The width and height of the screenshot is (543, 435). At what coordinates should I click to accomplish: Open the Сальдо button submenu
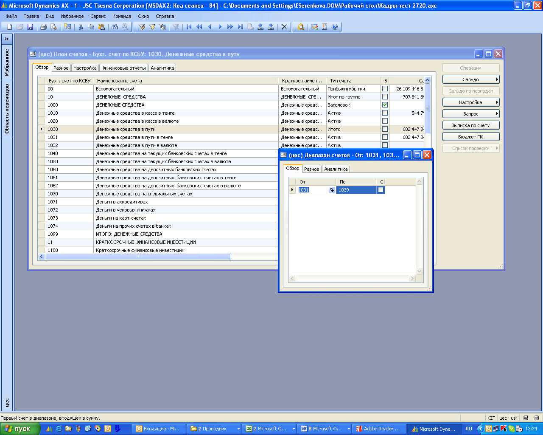click(x=471, y=79)
